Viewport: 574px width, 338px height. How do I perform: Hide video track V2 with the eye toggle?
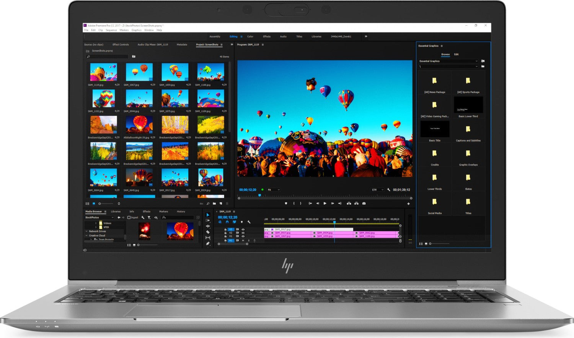point(243,233)
